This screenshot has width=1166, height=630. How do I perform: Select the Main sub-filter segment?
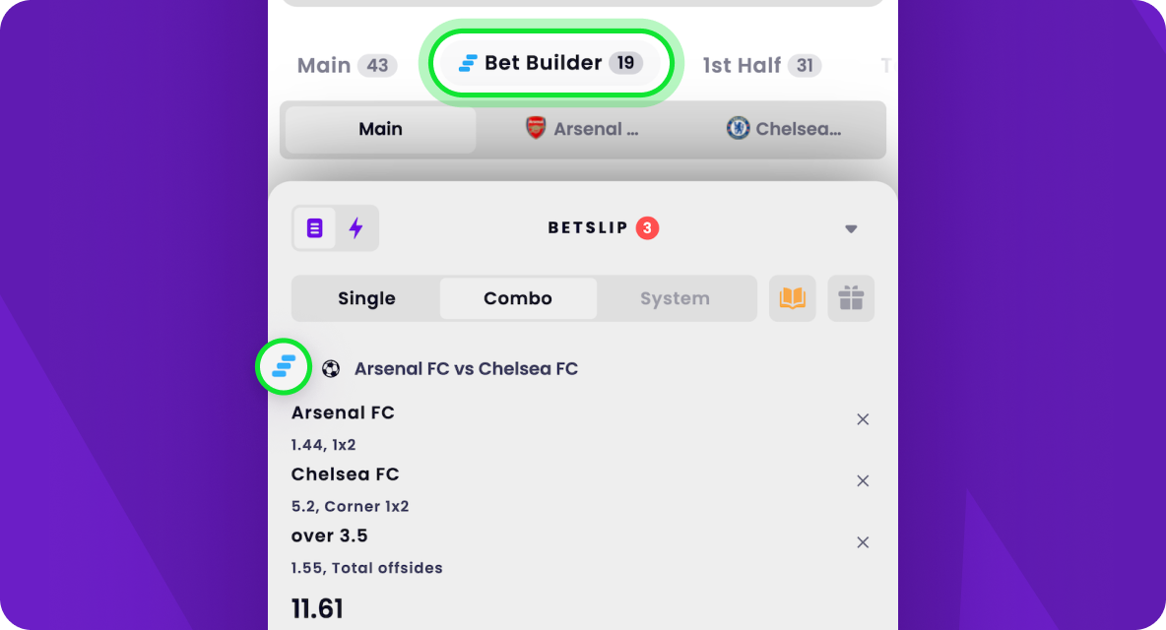(x=380, y=129)
